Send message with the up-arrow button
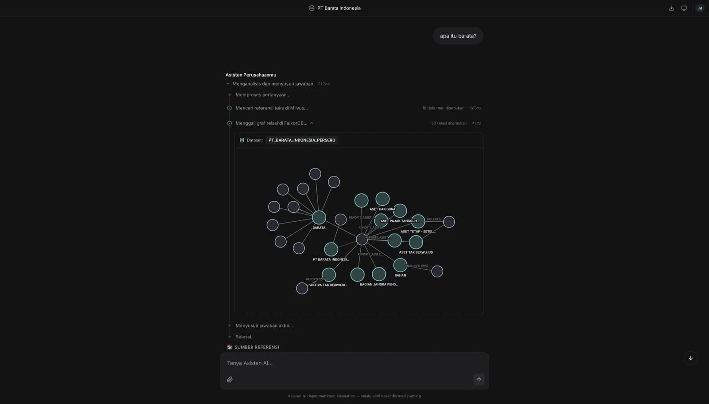Image resolution: width=709 pixels, height=404 pixels. pos(479,379)
